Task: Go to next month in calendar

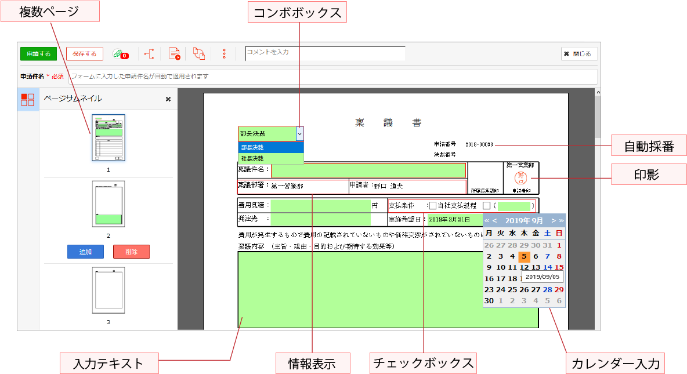Action: click(x=554, y=221)
